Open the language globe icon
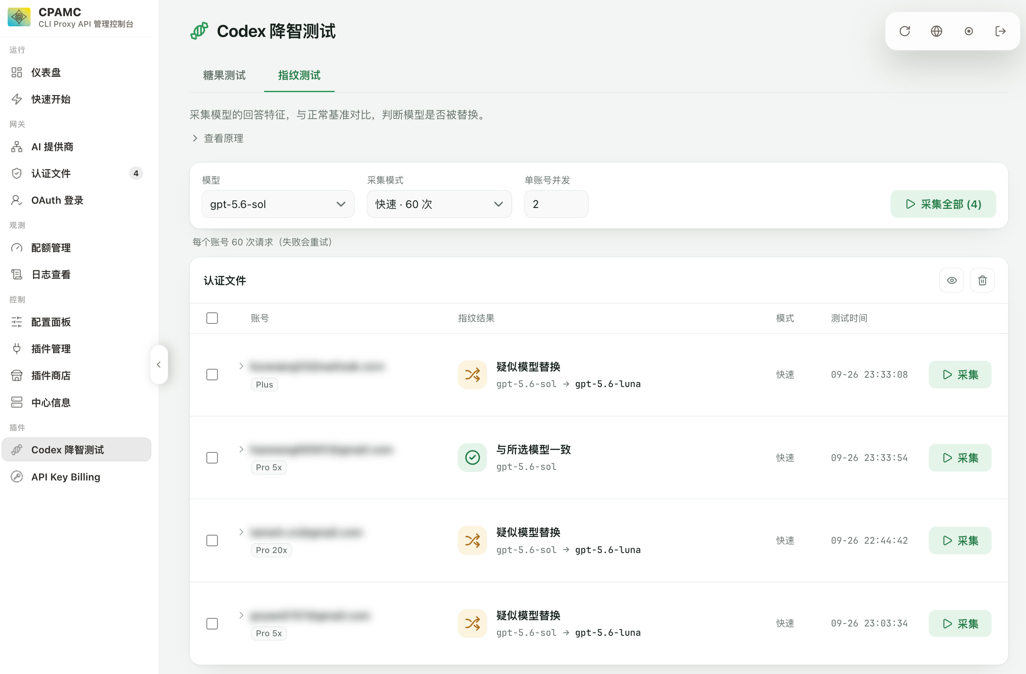Image resolution: width=1026 pixels, height=674 pixels. 936,31
